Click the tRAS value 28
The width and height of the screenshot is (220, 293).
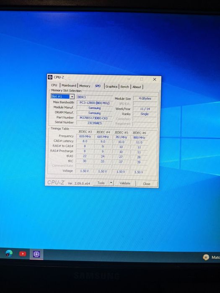coord(139,157)
